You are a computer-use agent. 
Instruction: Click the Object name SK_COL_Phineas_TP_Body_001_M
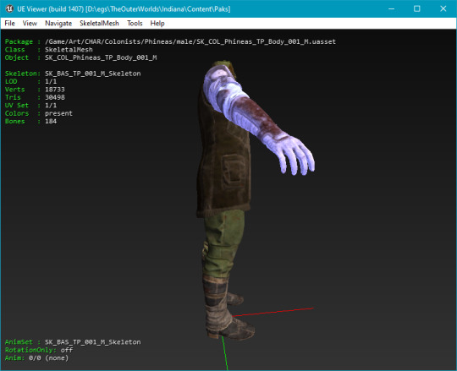click(101, 57)
